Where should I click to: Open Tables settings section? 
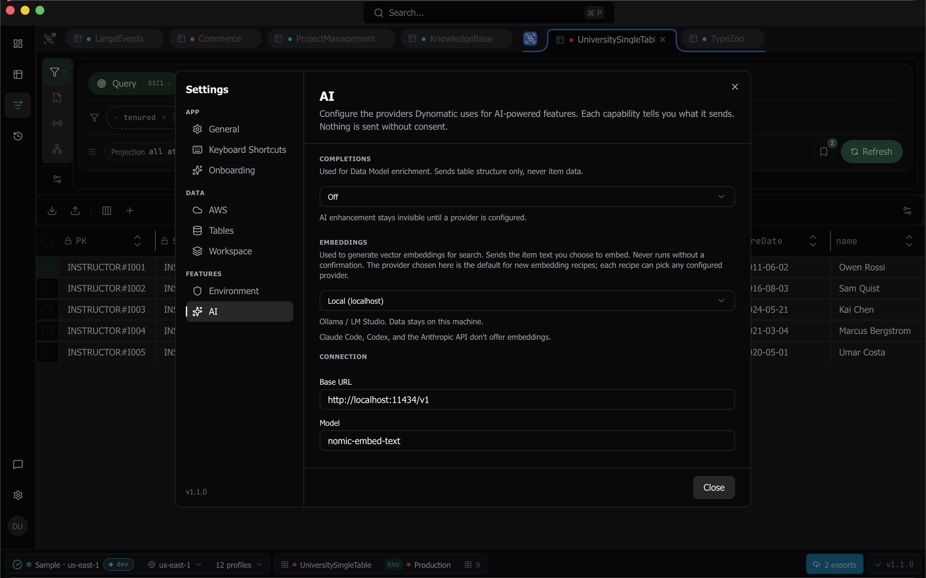(x=239, y=231)
